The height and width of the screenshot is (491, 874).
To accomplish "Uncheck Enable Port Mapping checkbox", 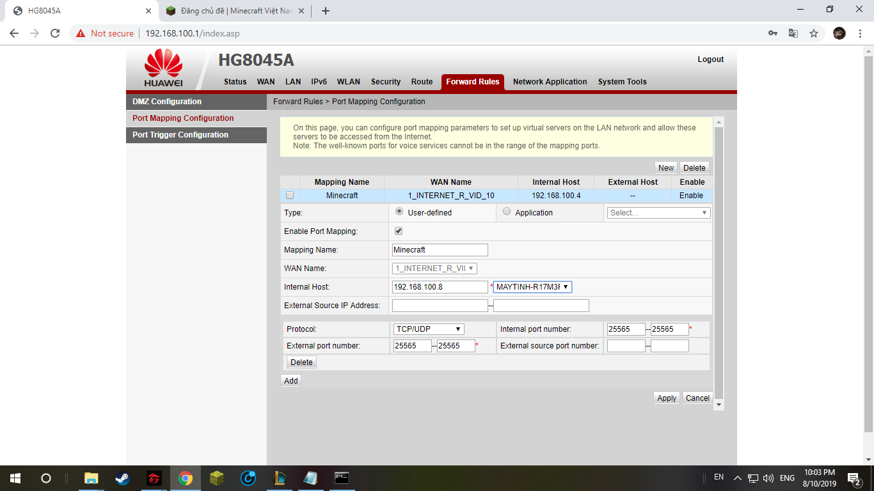I will pos(399,231).
